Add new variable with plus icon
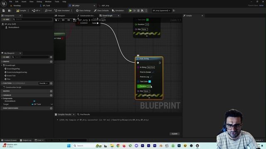 (x=51, y=95)
